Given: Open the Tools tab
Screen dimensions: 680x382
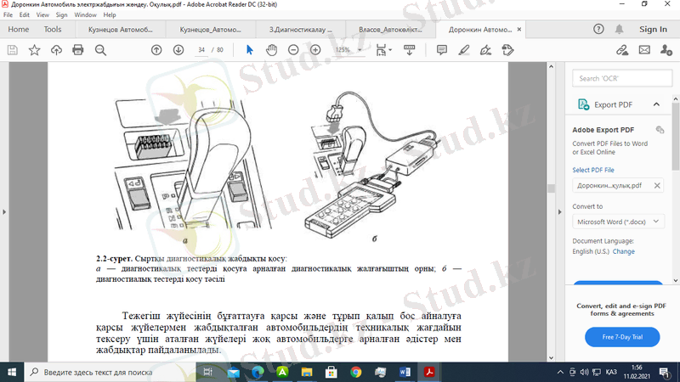Looking at the screenshot, I should click(x=53, y=29).
